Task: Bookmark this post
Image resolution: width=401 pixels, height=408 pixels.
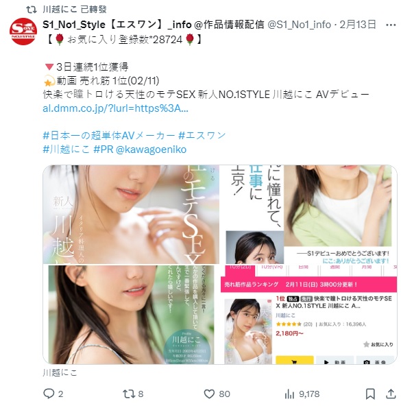Action: pyautogui.click(x=370, y=394)
